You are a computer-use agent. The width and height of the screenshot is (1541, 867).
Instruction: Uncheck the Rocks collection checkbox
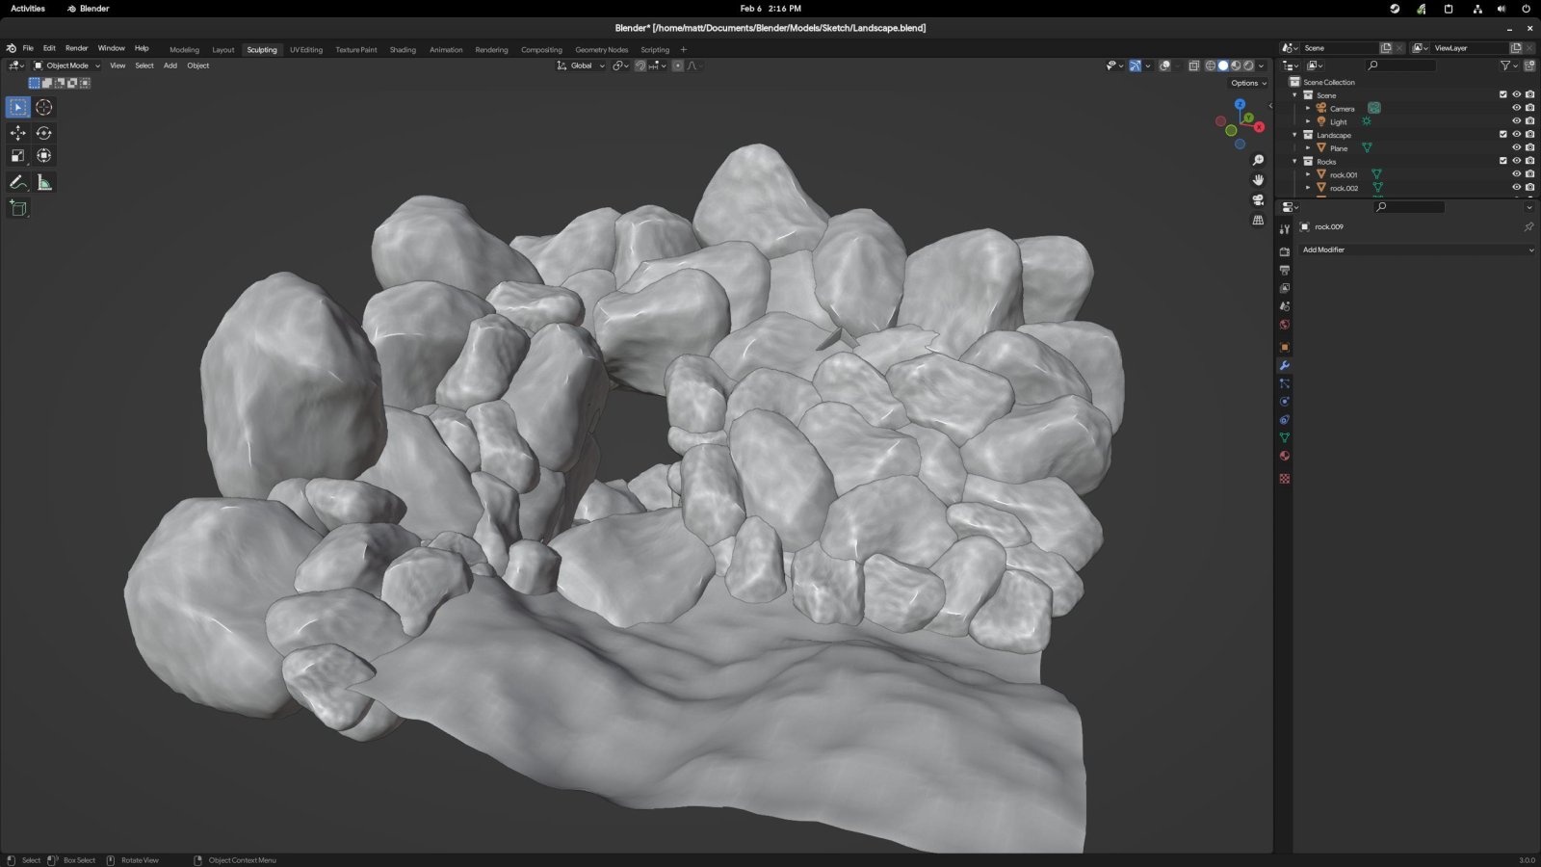pyautogui.click(x=1502, y=161)
